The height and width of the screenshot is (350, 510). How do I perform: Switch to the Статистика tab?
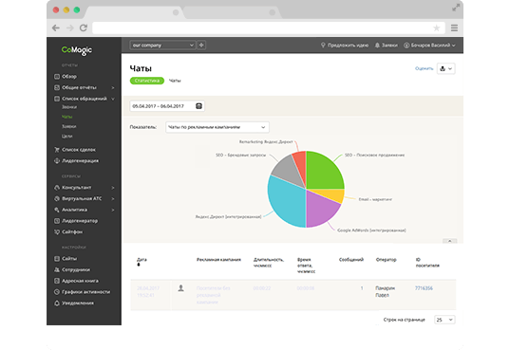tap(147, 81)
